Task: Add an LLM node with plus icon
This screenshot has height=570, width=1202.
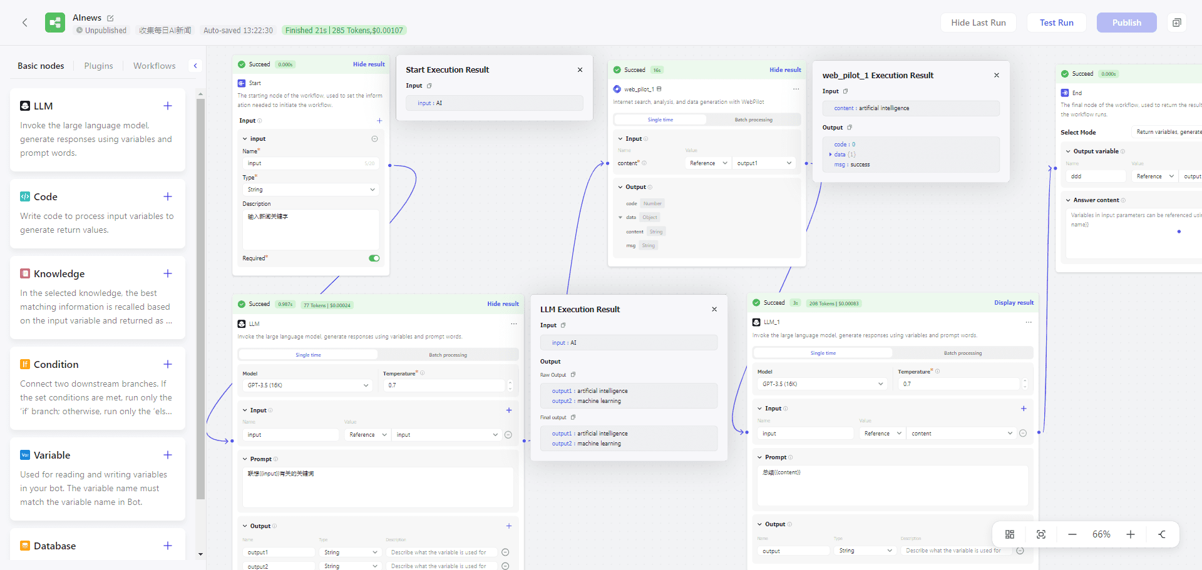Action: tap(168, 106)
